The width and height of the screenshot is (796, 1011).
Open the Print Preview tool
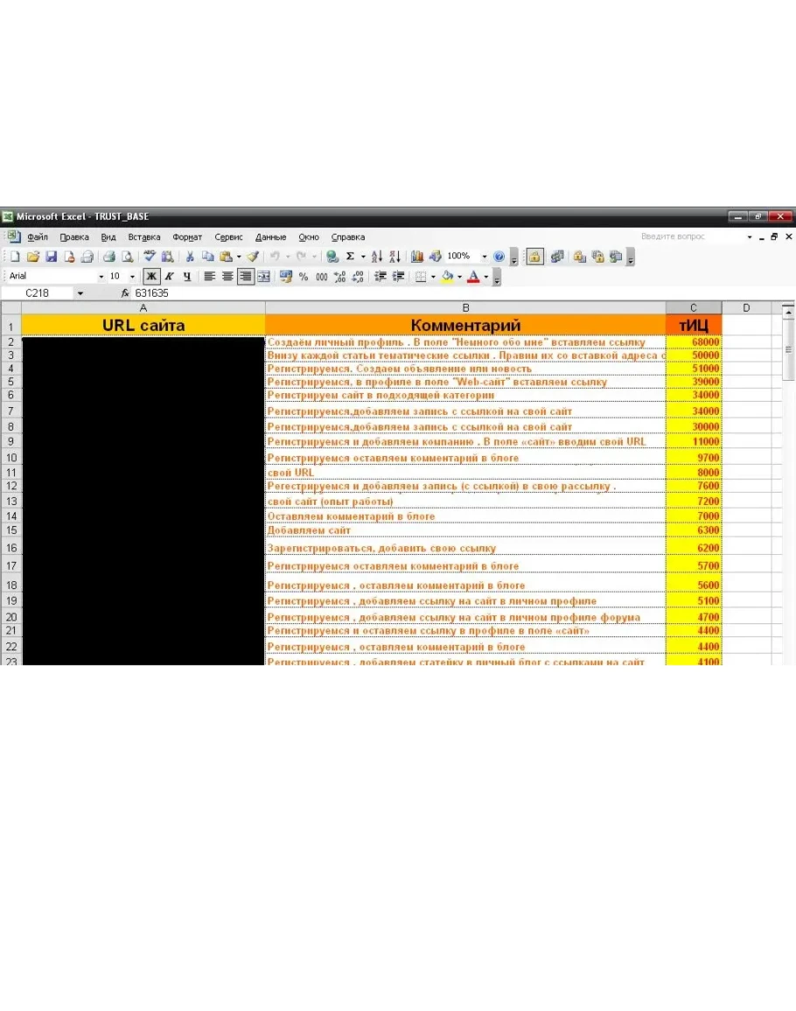click(127, 256)
